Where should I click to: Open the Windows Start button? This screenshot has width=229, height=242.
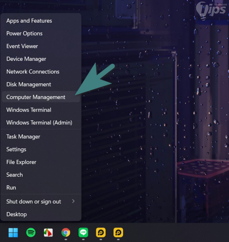(13, 232)
